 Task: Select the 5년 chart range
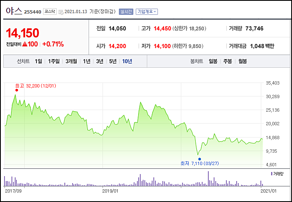tap(112, 61)
